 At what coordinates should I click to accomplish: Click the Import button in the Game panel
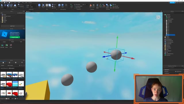pos(13,26)
